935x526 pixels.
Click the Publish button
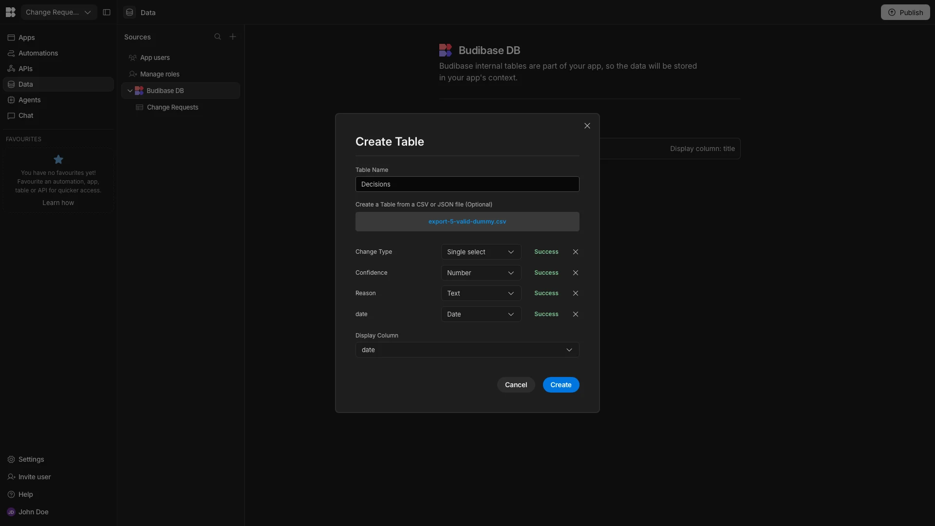click(905, 12)
